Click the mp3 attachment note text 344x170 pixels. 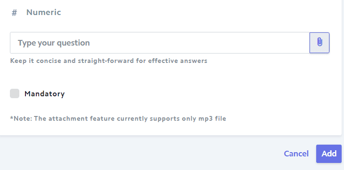(118, 118)
